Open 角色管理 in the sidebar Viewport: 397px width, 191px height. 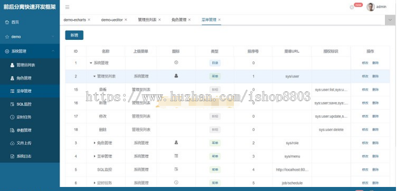pos(30,78)
